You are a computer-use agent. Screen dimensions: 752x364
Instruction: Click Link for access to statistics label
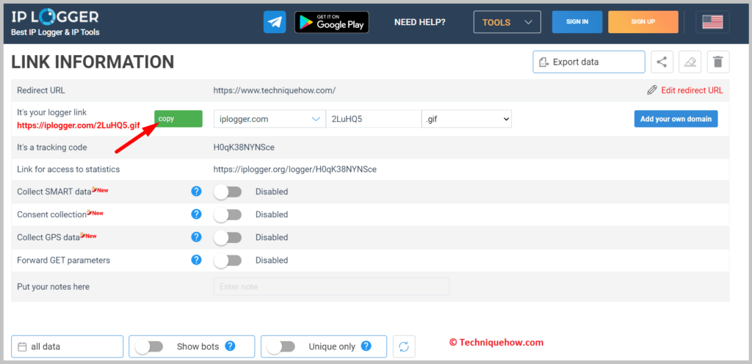click(x=68, y=169)
